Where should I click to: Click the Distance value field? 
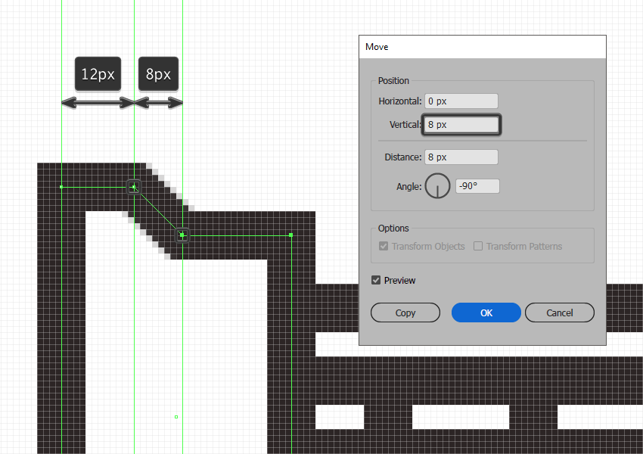coord(461,157)
